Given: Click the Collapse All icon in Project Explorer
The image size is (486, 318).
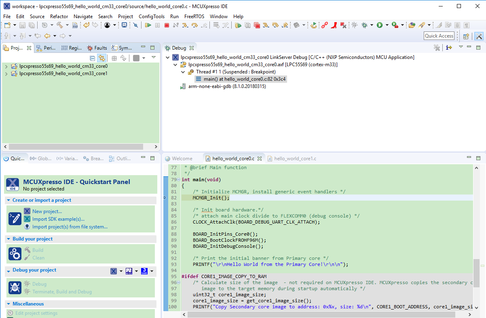Looking at the screenshot, I should [93, 58].
